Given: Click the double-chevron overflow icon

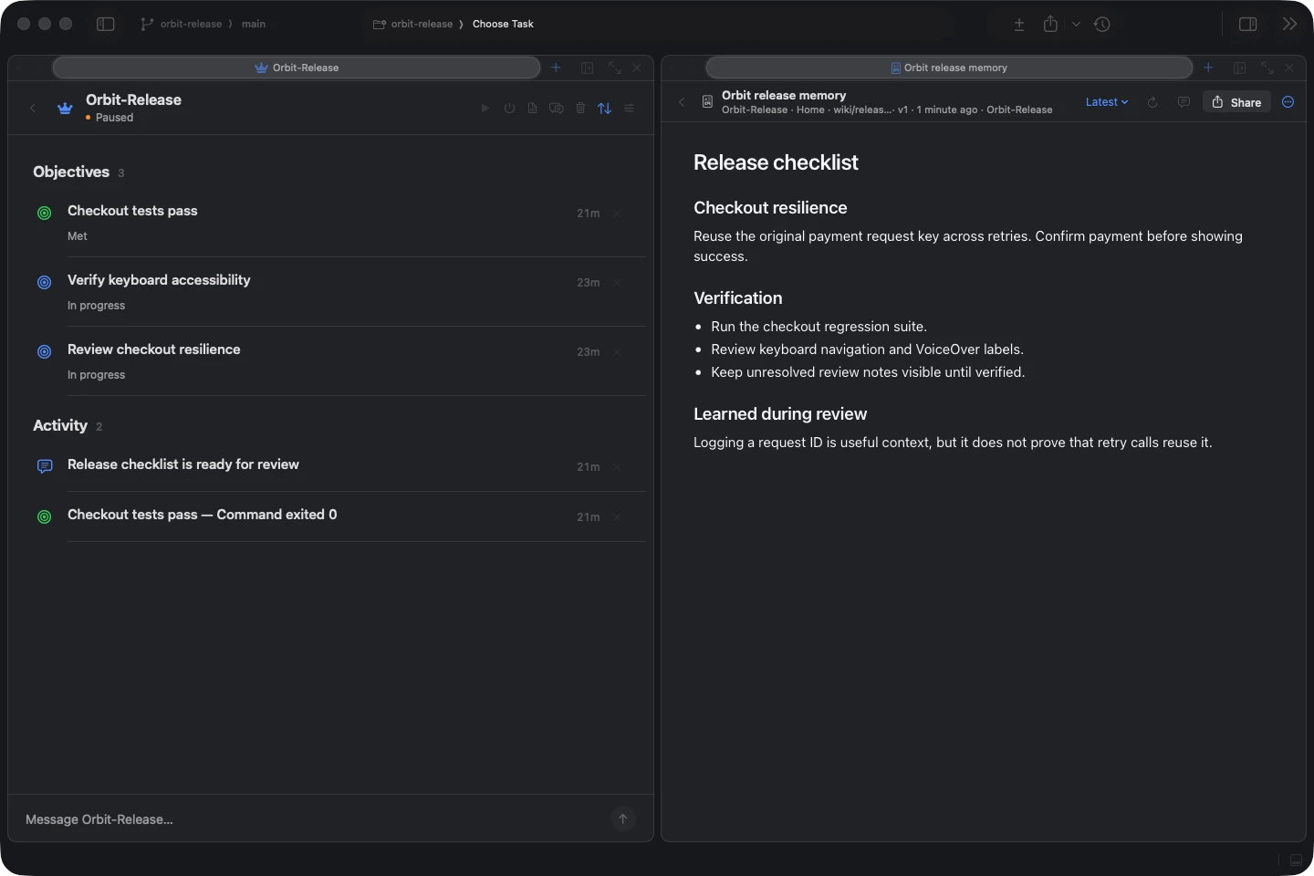Looking at the screenshot, I should click(x=1289, y=24).
